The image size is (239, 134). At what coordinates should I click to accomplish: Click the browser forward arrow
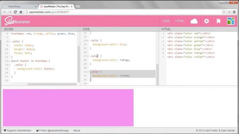[x=10, y=12]
